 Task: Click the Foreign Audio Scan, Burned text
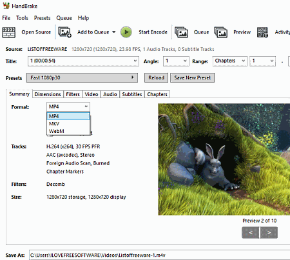tap(78, 163)
